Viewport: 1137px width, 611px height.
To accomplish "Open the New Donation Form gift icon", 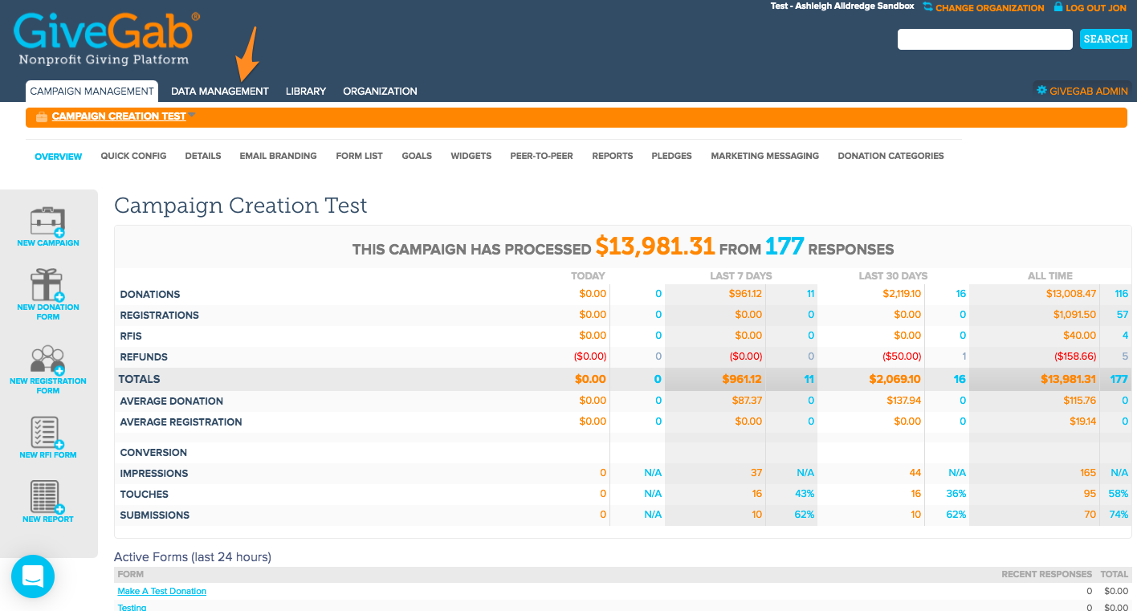I will click(47, 285).
